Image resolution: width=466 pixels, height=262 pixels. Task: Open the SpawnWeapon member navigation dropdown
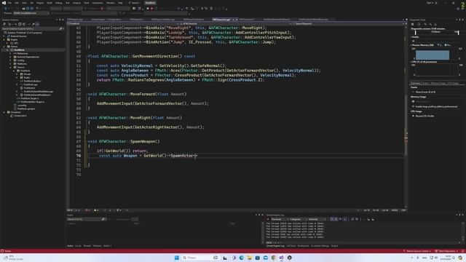click(348, 23)
